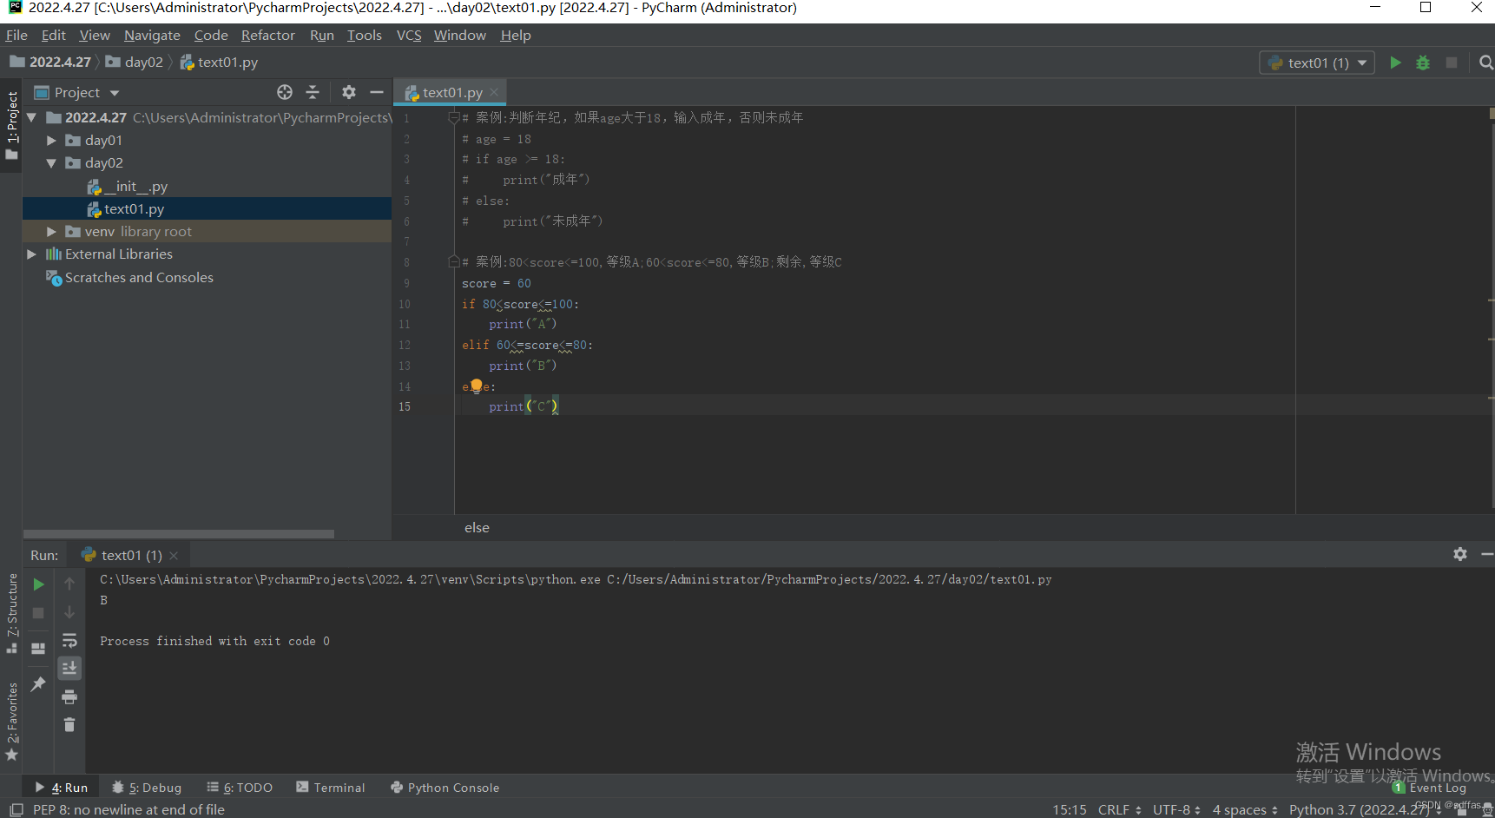Toggle the Structure side tab
This screenshot has width=1495, height=818.
click(11, 613)
